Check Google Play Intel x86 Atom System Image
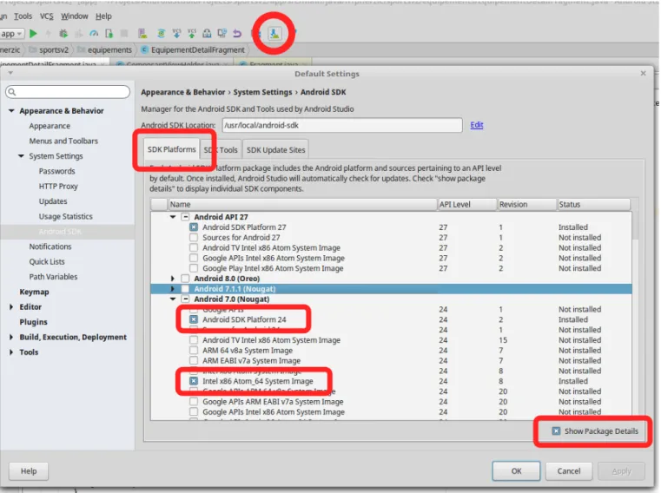 pyautogui.click(x=194, y=268)
